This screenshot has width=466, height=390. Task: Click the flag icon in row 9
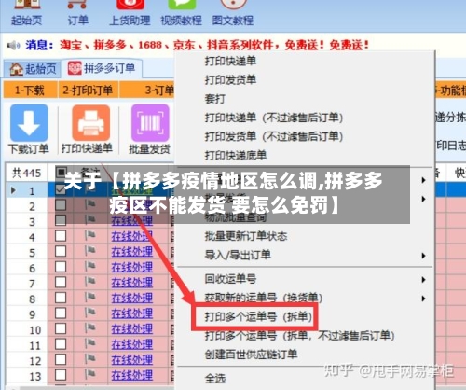[89, 313]
